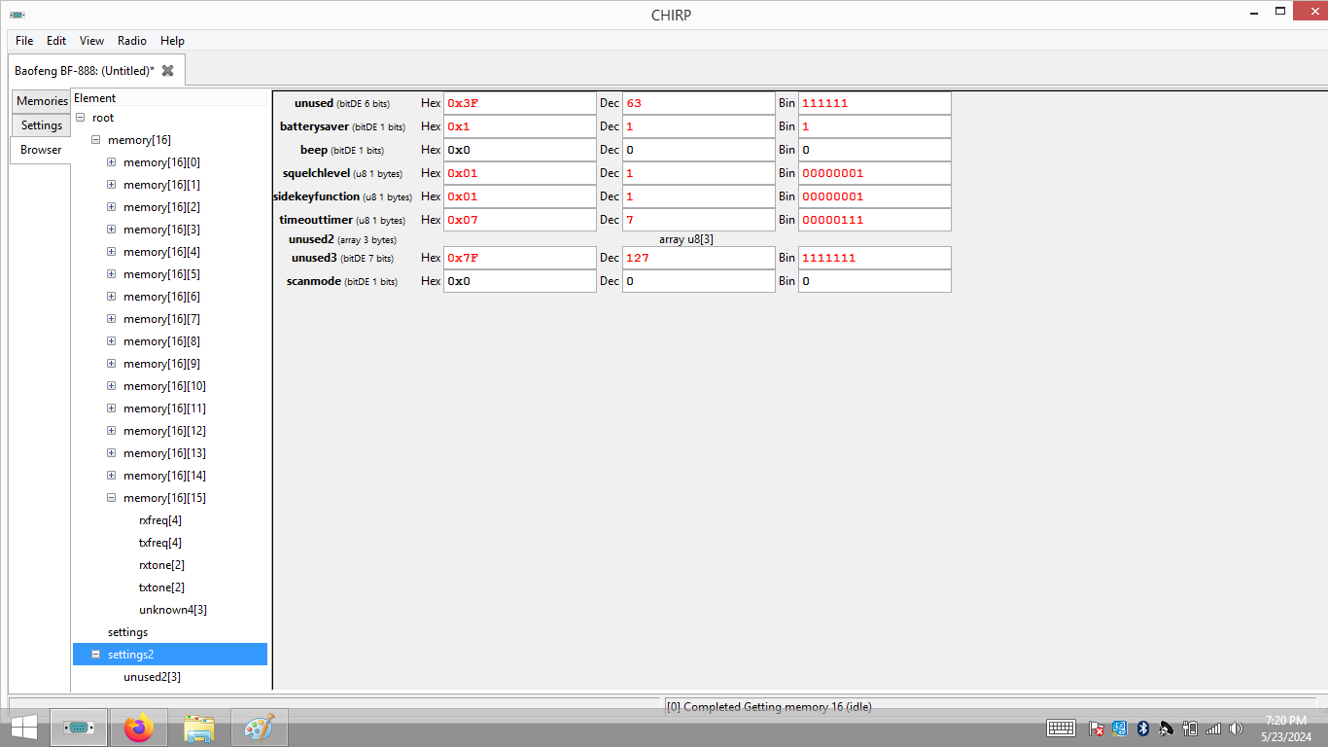Viewport: 1328px width, 747px height.
Task: Open the Windows Start button
Action: pos(23,728)
